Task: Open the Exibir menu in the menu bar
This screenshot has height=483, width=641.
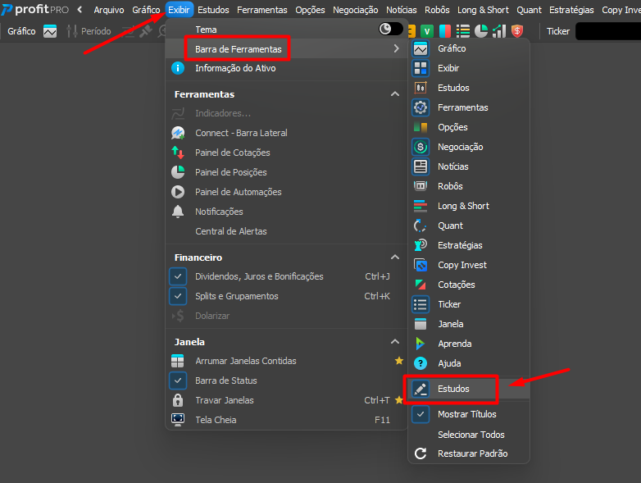Action: [x=179, y=10]
